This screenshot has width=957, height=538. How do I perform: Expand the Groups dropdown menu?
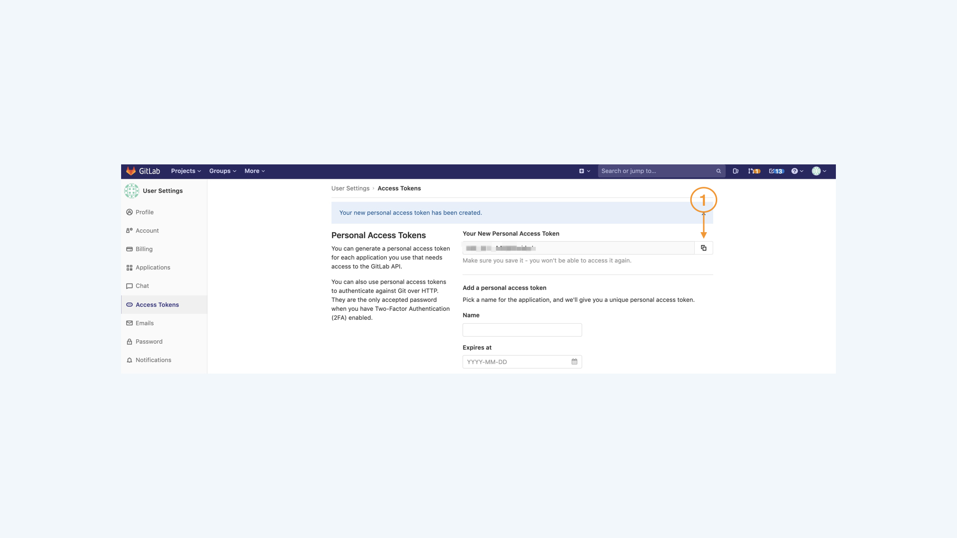[222, 171]
